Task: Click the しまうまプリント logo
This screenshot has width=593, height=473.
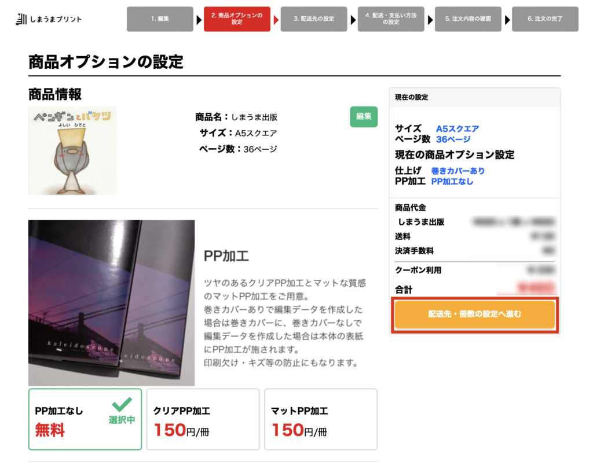Action: 49,19
